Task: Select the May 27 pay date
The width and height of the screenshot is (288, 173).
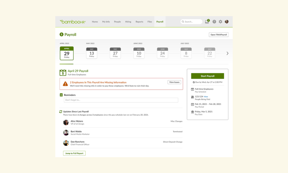Action: [115, 53]
